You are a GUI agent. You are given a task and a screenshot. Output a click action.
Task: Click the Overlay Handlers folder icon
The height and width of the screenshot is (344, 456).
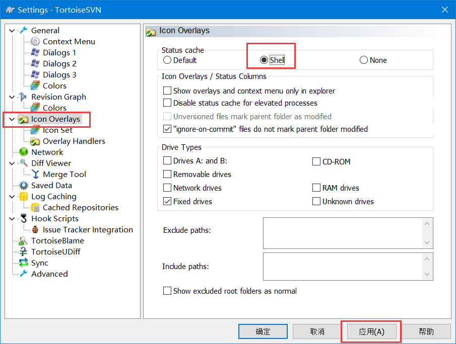pyautogui.click(x=35, y=141)
